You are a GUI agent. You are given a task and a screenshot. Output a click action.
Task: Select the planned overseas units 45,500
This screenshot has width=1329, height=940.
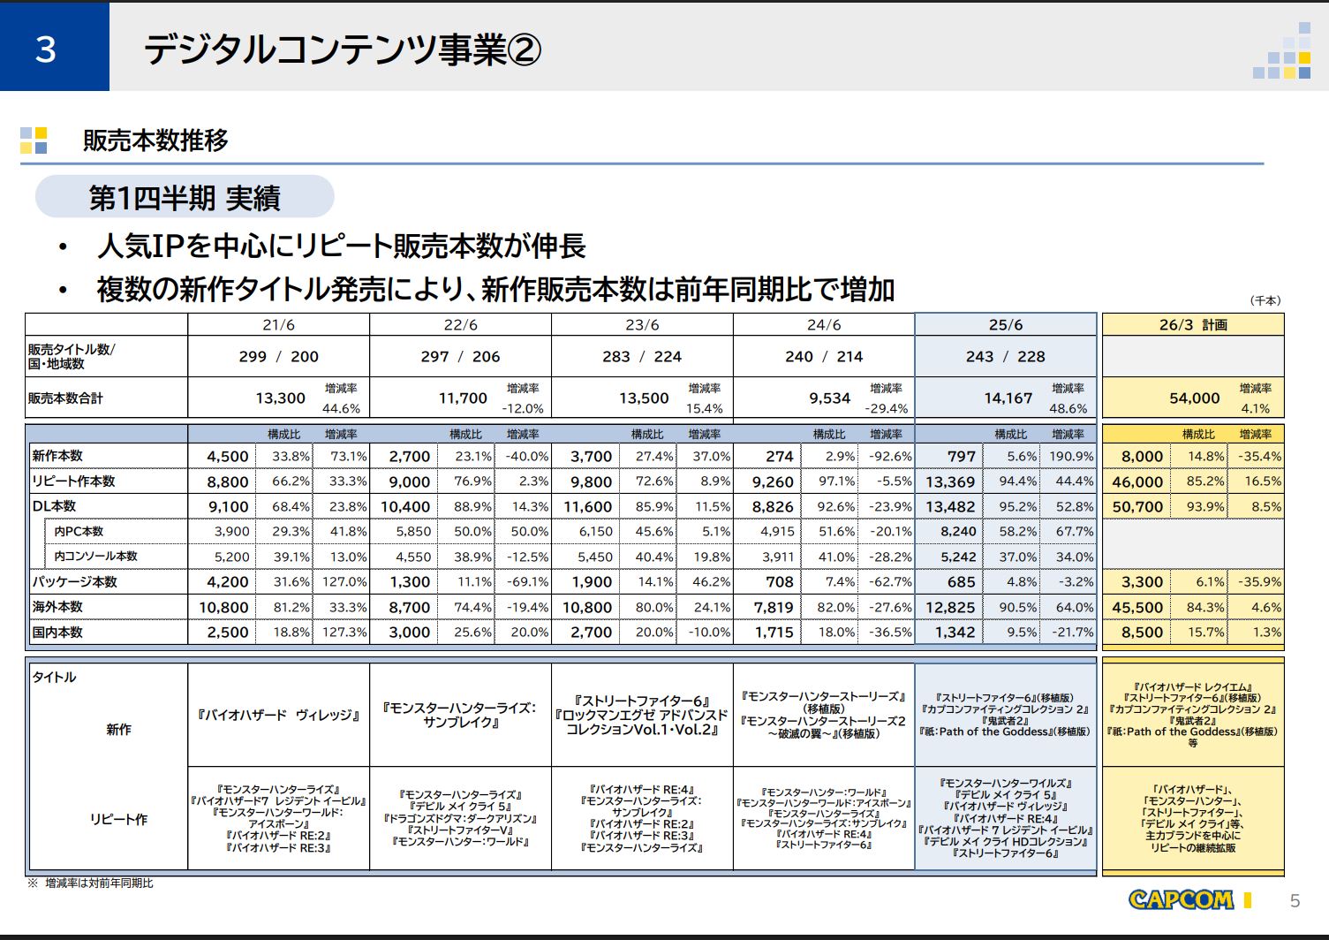coord(1137,608)
